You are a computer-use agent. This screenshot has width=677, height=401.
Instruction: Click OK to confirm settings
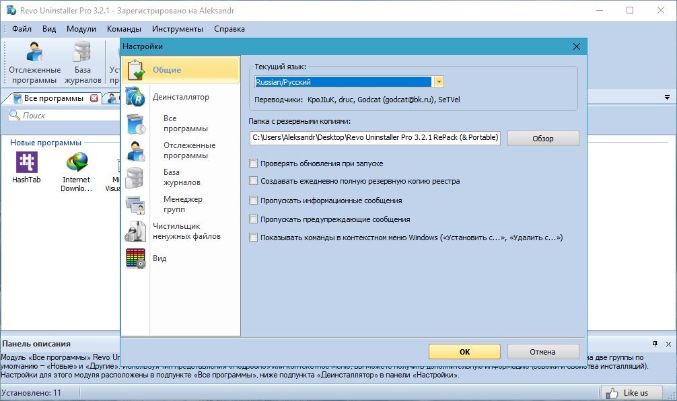[464, 352]
